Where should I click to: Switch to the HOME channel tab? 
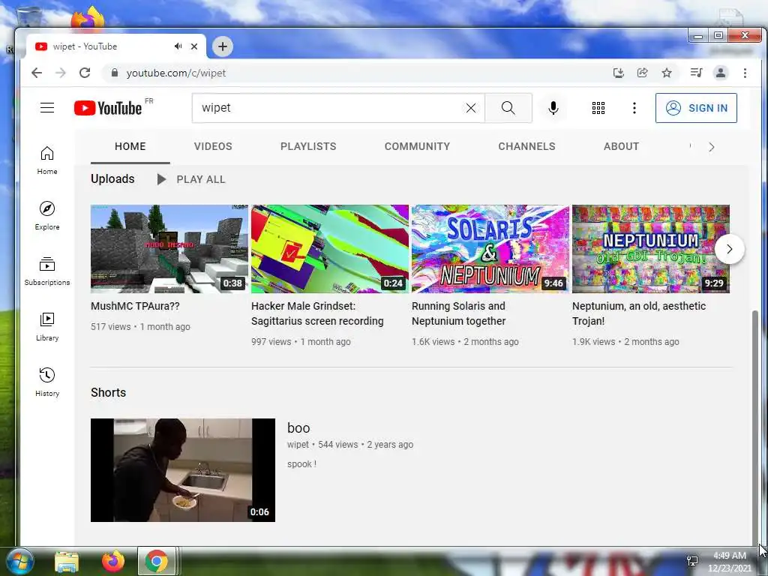(130, 146)
